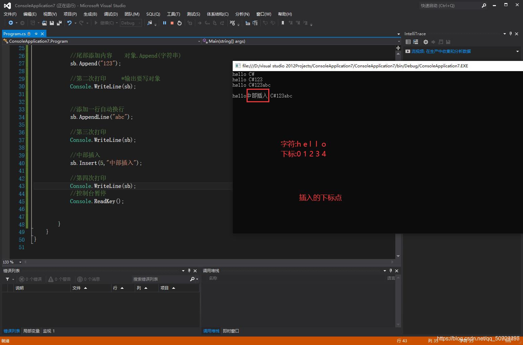This screenshot has height=345, width=523.
Task: Switch to the 局部变量 tab
Action: pyautogui.click(x=32, y=331)
